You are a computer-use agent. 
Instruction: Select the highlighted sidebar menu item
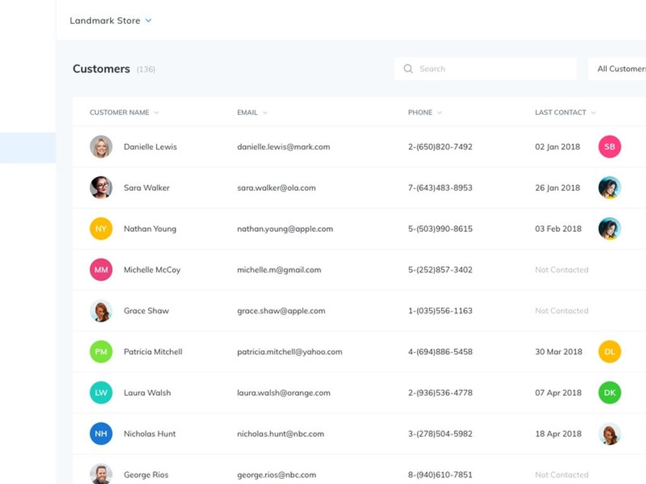(x=28, y=147)
